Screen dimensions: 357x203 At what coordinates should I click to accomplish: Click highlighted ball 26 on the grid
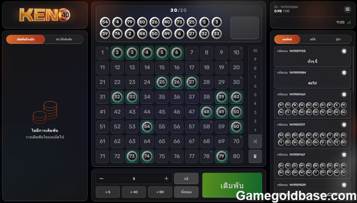click(x=176, y=82)
